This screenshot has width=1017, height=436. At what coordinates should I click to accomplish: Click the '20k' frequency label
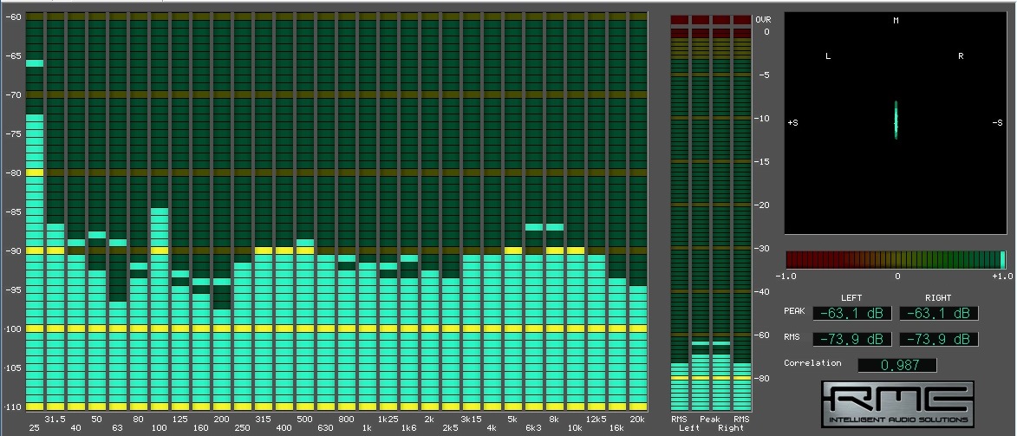coord(637,420)
